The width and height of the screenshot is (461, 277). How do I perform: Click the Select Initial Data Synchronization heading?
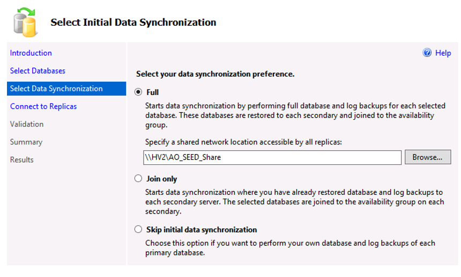[133, 23]
